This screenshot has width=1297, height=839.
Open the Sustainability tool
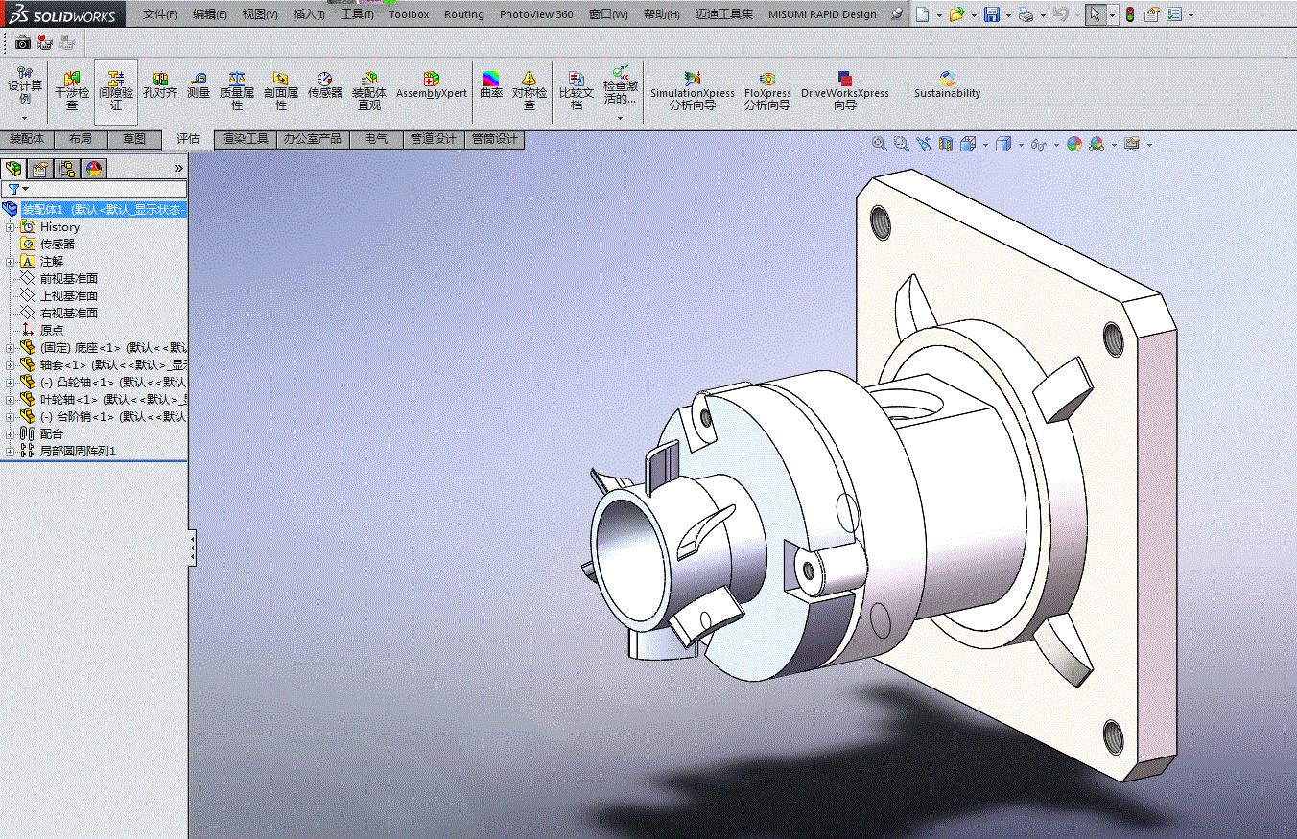(948, 85)
